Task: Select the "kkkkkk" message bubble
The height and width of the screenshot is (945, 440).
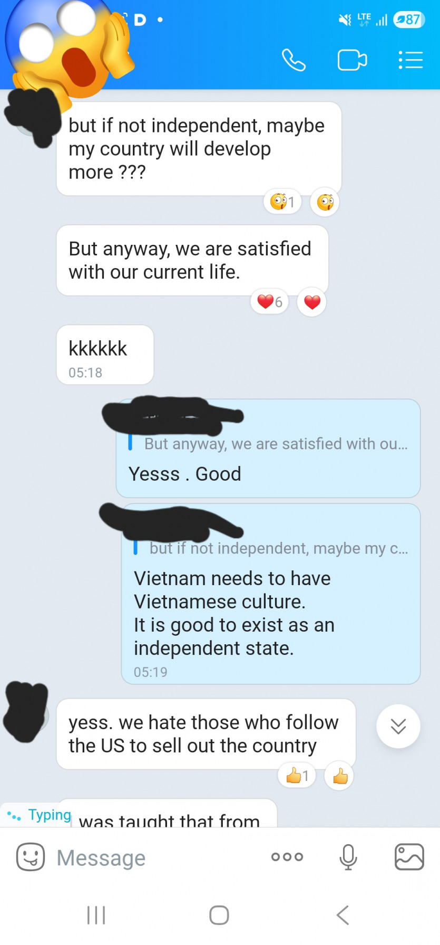Action: click(105, 355)
